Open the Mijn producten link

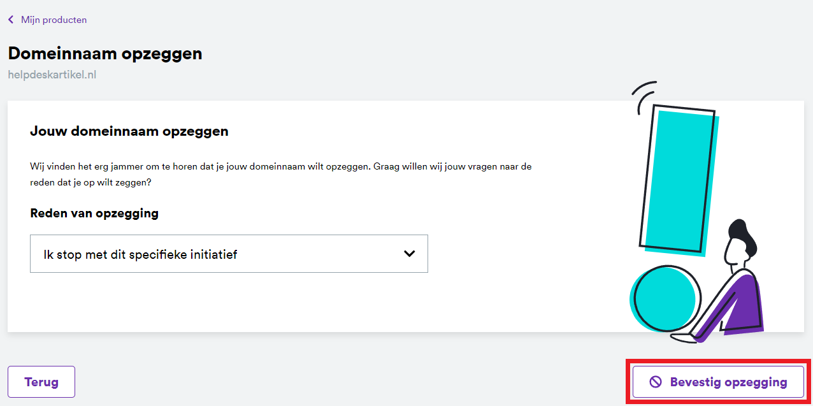coord(54,20)
